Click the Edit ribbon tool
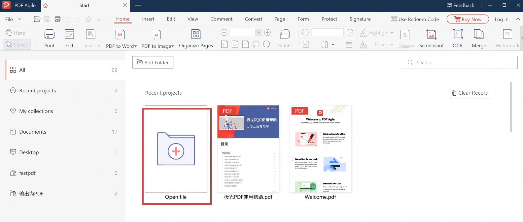This screenshot has width=523, height=222. pyautogui.click(x=69, y=39)
